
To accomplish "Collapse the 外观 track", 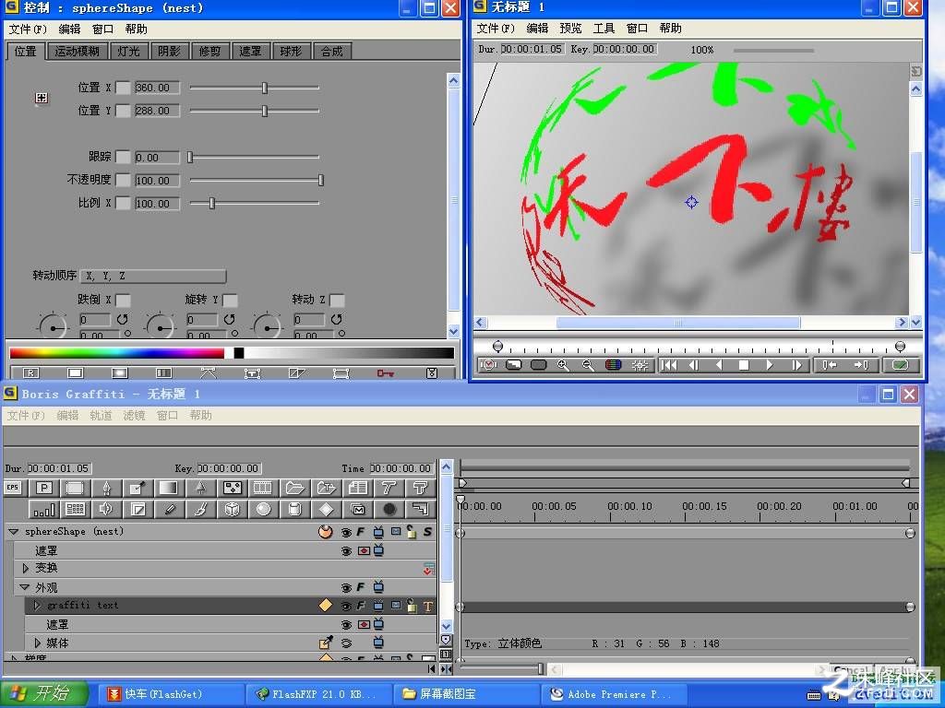I will (25, 587).
